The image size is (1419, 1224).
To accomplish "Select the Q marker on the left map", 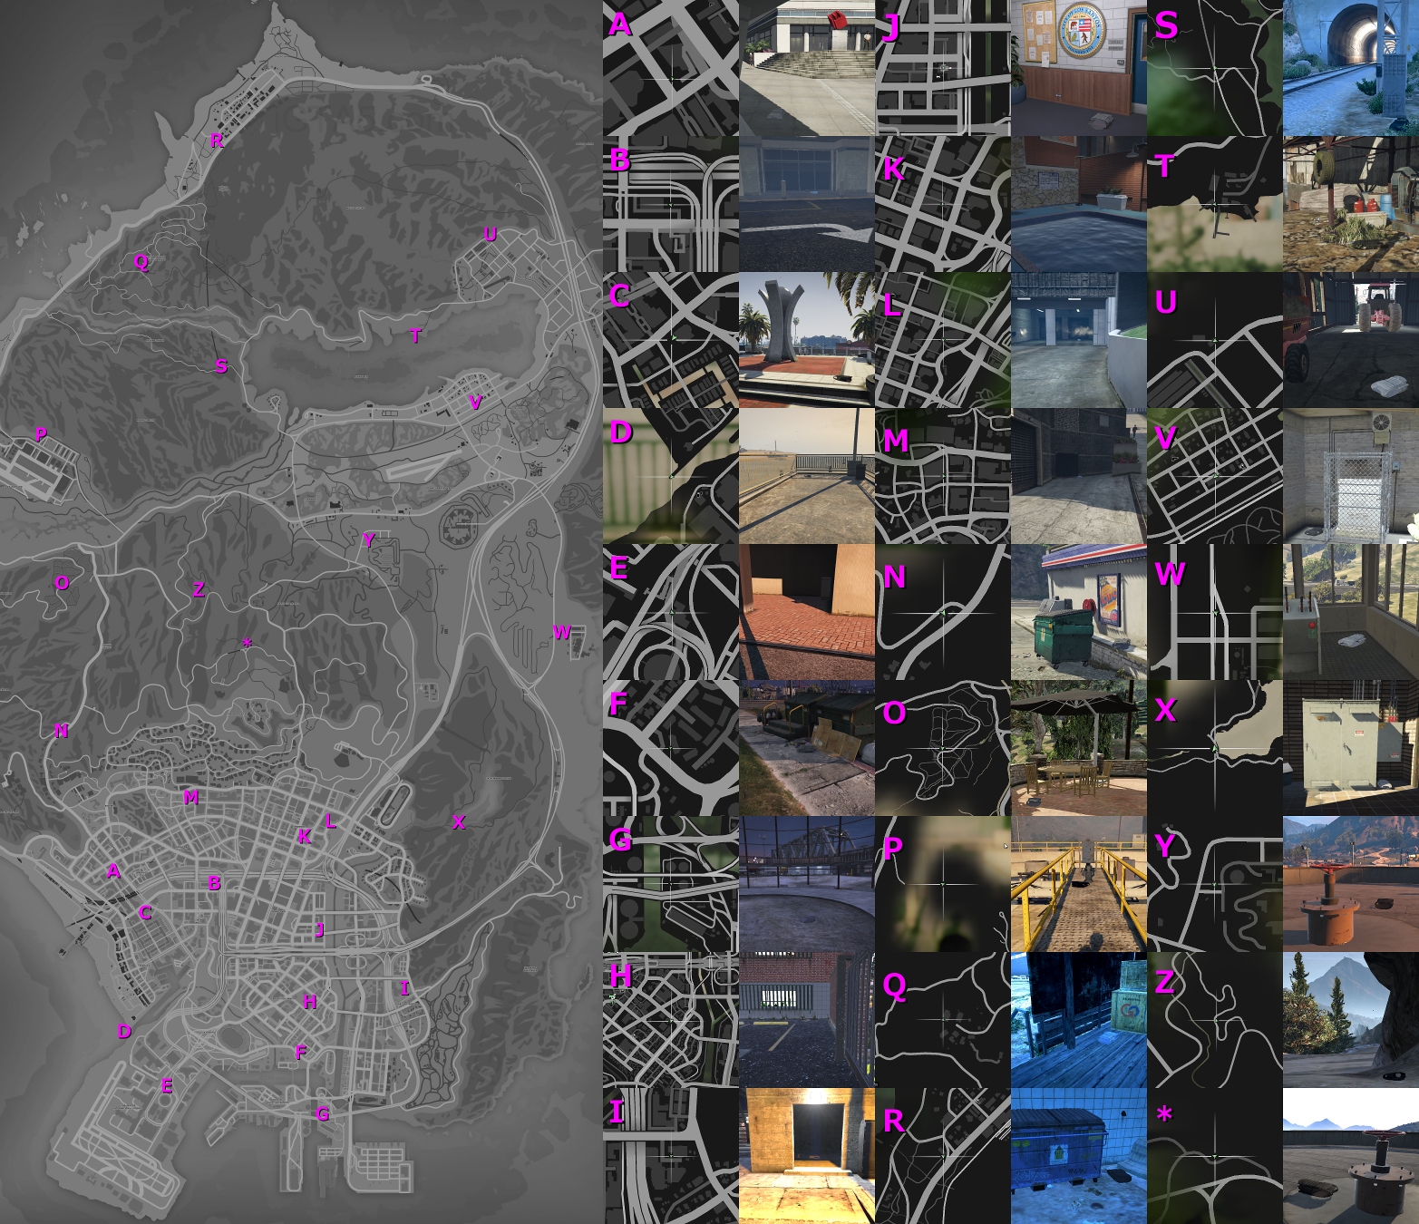I will click(141, 262).
